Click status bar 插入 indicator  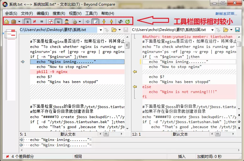click(182, 156)
